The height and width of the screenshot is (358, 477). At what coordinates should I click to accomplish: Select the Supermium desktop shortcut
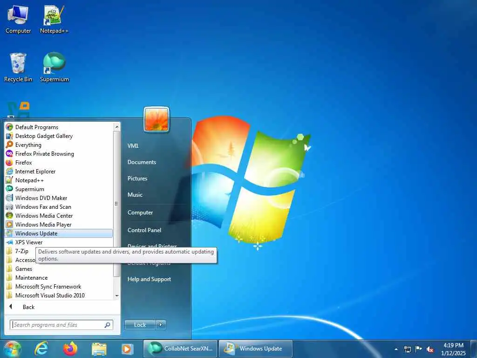54,68
